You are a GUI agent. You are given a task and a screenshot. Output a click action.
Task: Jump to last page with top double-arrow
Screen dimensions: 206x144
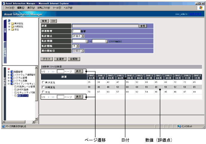click(53, 72)
